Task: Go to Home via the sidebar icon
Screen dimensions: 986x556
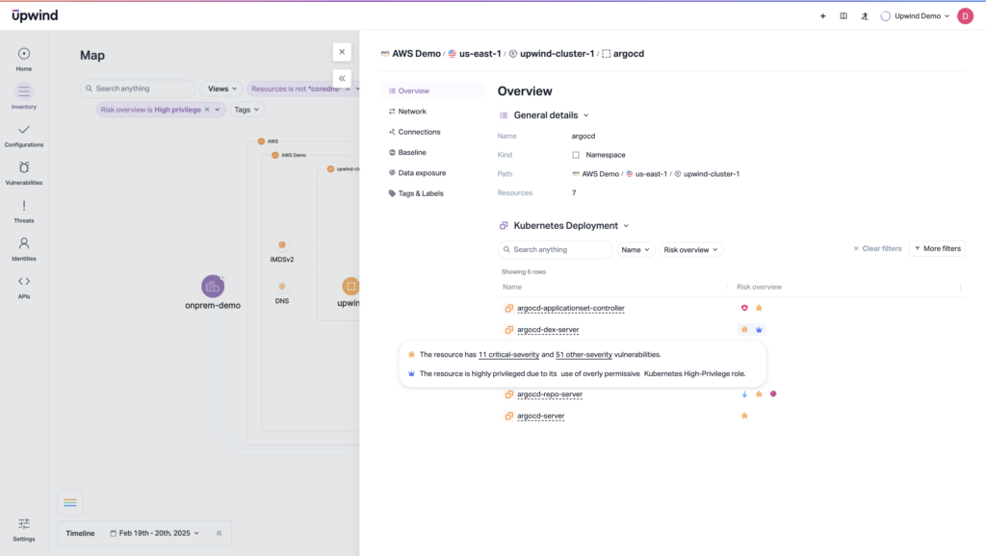Action: [x=23, y=56]
